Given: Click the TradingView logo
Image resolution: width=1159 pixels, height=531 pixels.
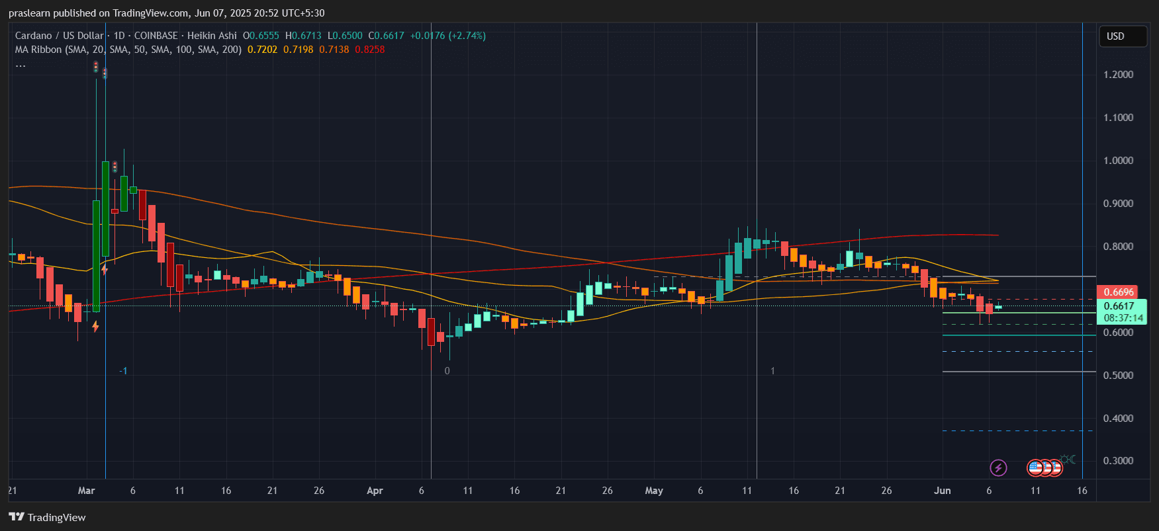Looking at the screenshot, I should [47, 517].
